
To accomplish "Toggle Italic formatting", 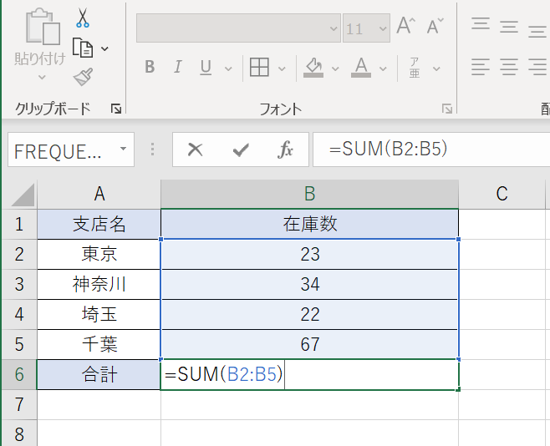I will coord(177,67).
